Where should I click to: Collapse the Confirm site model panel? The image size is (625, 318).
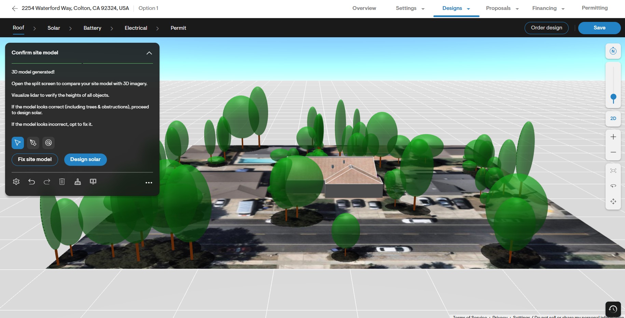click(x=149, y=53)
